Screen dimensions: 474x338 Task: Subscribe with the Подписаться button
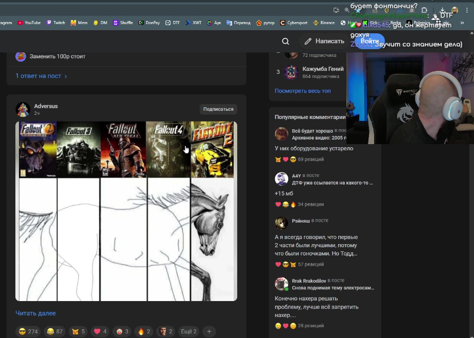tap(218, 109)
